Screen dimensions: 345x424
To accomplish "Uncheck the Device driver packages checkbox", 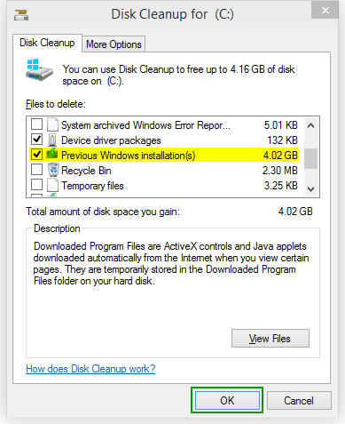I will [x=37, y=139].
